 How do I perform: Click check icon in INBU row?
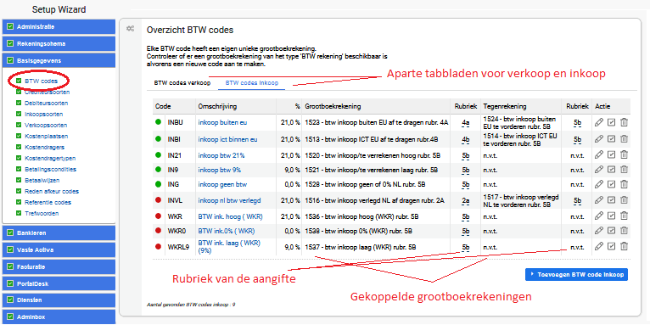(x=611, y=122)
